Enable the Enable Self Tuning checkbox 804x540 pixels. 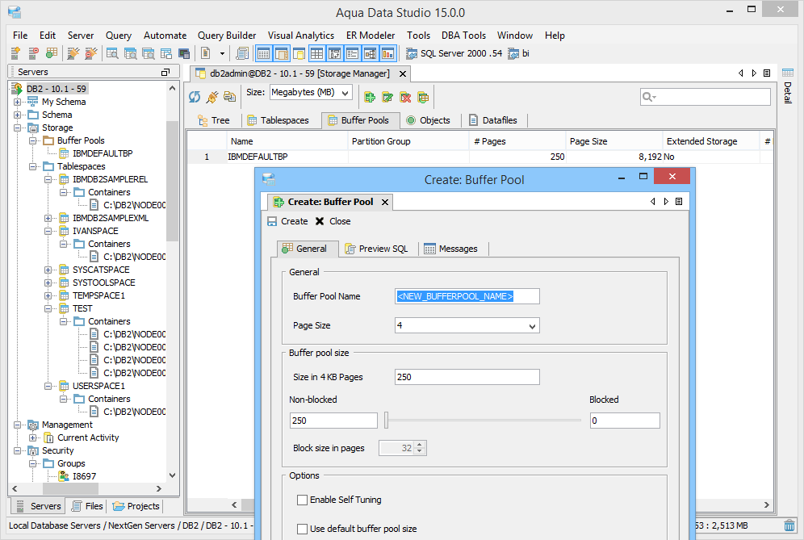[302, 500]
